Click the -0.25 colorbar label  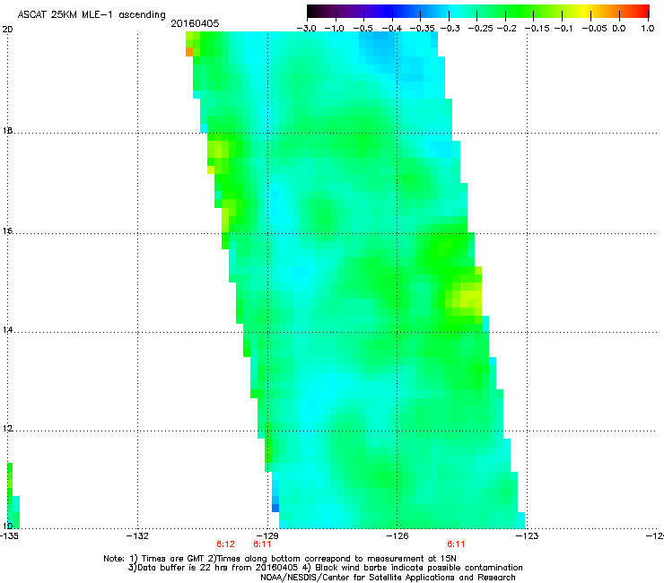[x=481, y=29]
